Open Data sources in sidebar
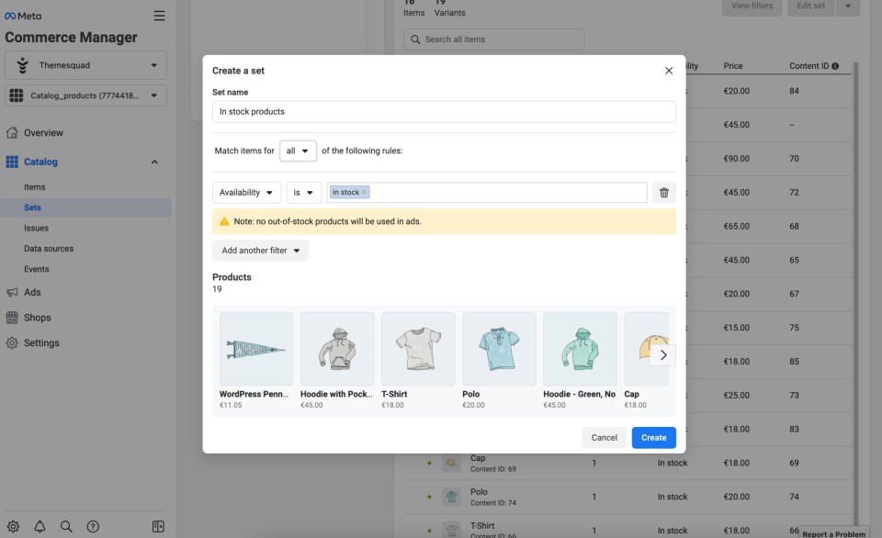Screen dimensions: 882x538 click(49, 249)
